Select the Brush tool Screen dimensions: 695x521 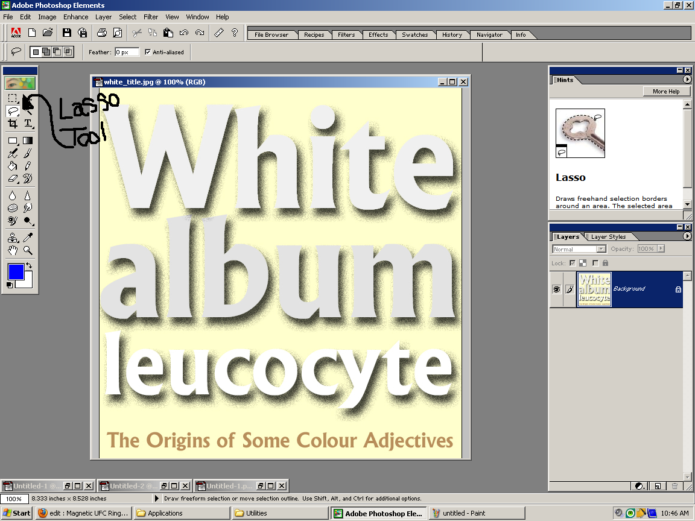point(28,154)
